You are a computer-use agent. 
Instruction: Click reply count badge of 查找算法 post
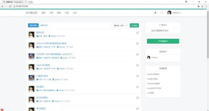click(x=137, y=87)
